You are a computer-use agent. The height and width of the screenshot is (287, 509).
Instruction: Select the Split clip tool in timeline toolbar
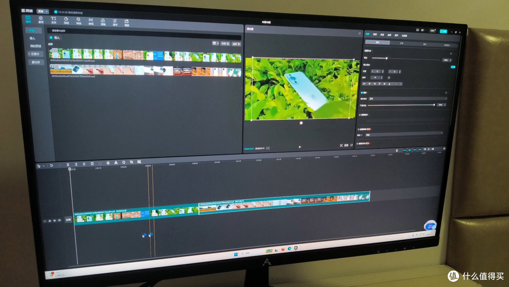tap(68, 165)
